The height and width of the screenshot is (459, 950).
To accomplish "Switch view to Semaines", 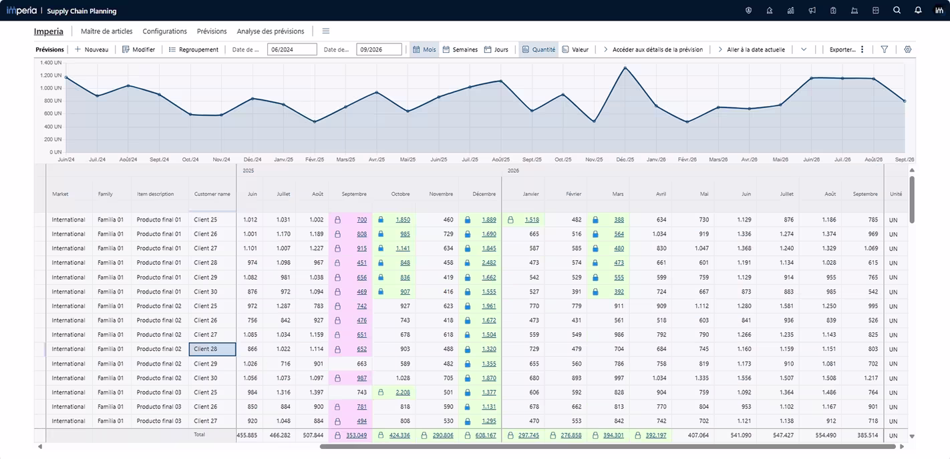I will pyautogui.click(x=460, y=49).
